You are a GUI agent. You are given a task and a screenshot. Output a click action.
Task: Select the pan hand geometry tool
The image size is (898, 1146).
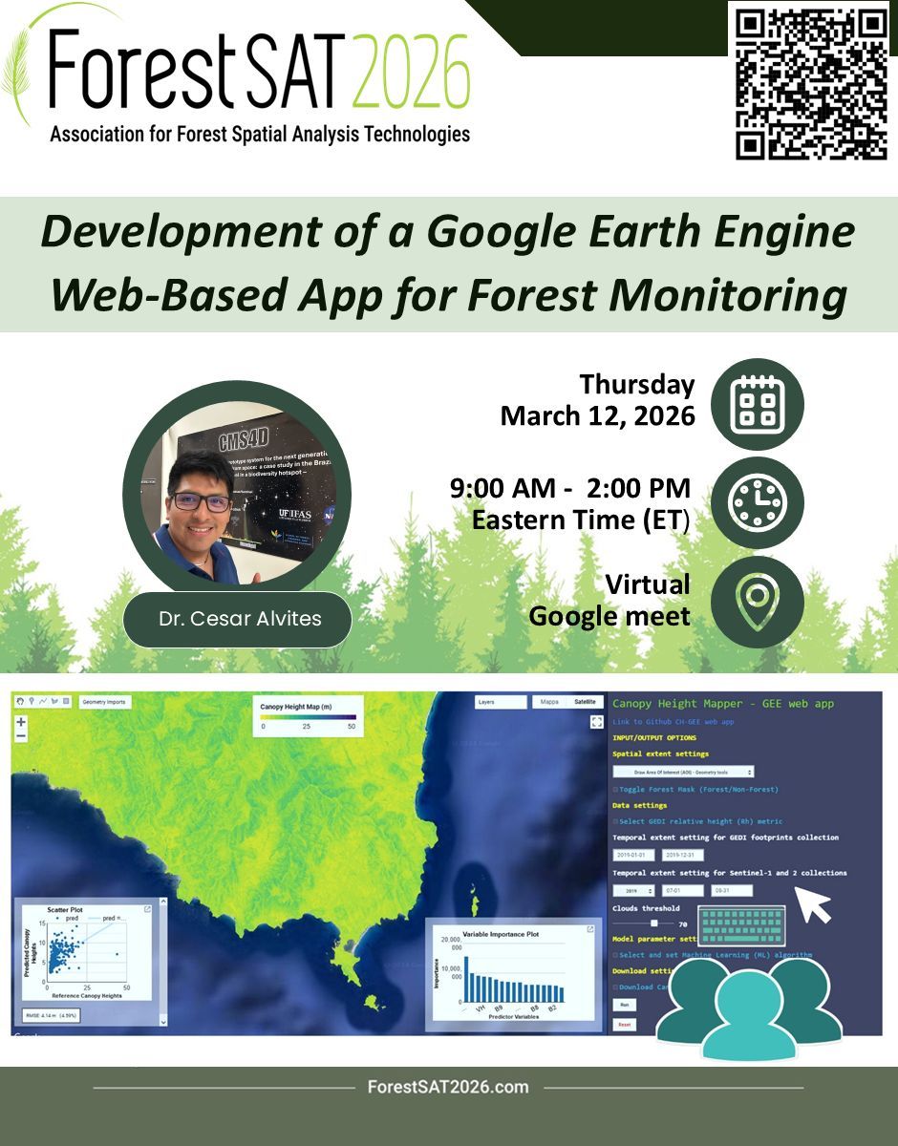21,701
